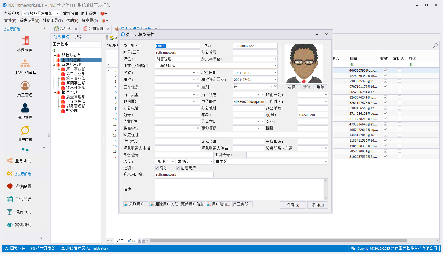443x254 pixels.
Task: Select 第一事业部 in the organization tree
Action: point(76,69)
